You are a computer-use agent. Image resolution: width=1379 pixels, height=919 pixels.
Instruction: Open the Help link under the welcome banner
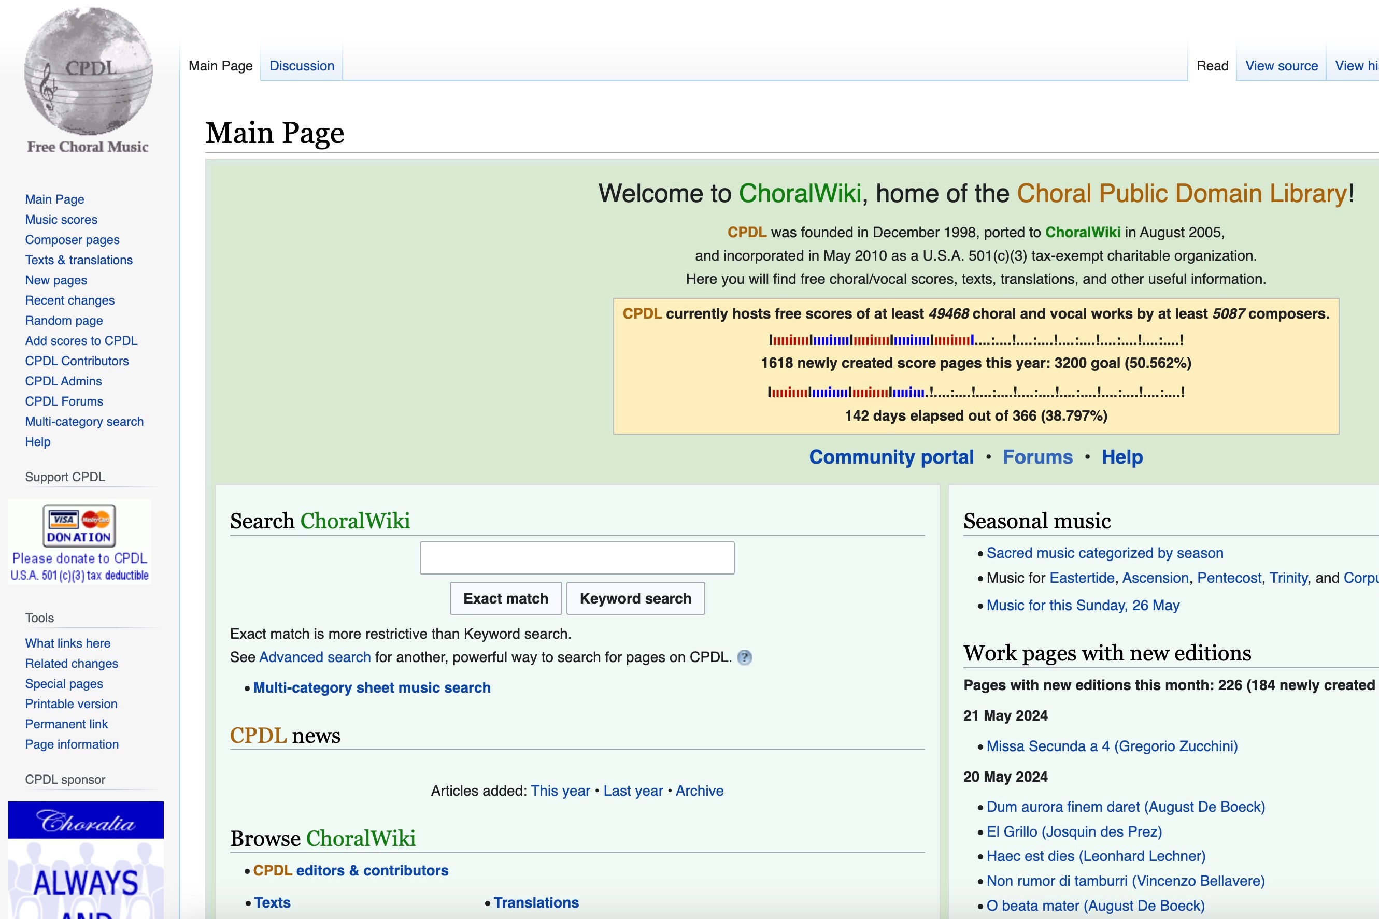(1122, 457)
